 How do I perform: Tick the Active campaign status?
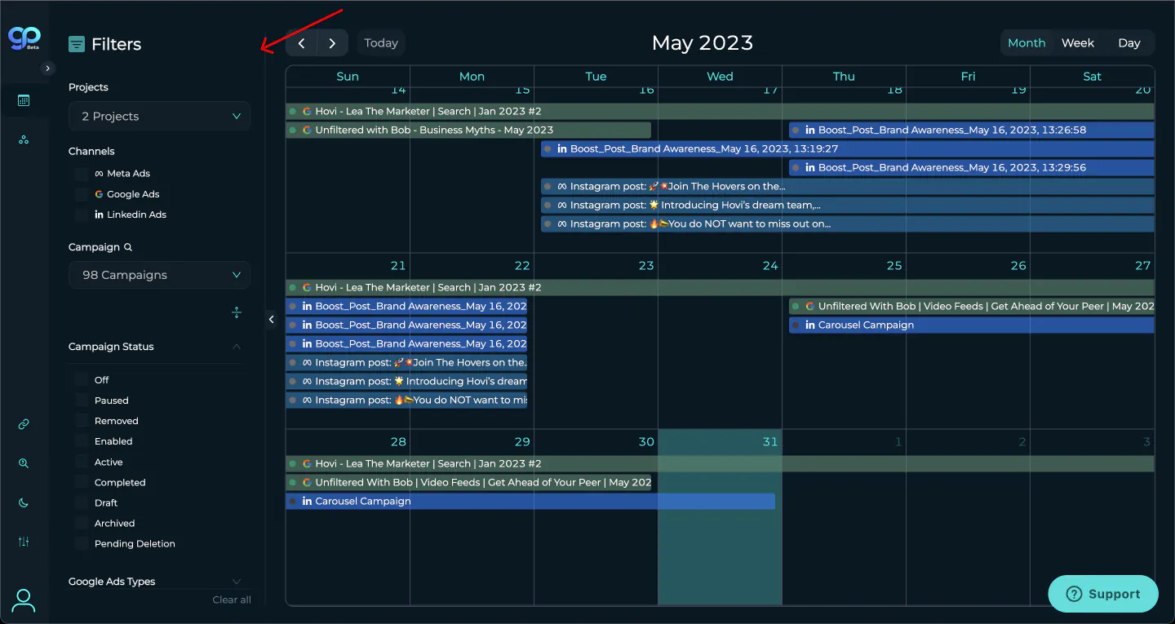[x=81, y=462]
